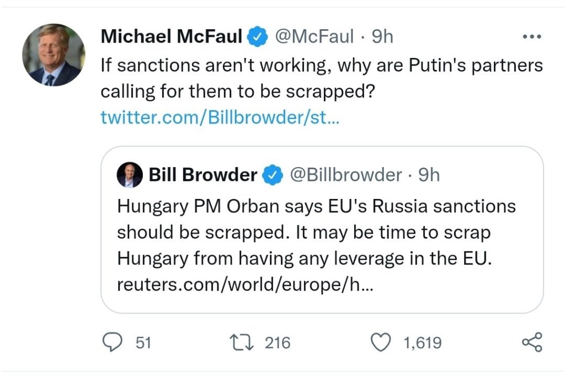This screenshot has width=565, height=377.
Task: Click the Bill Browder display name
Action: [x=203, y=175]
